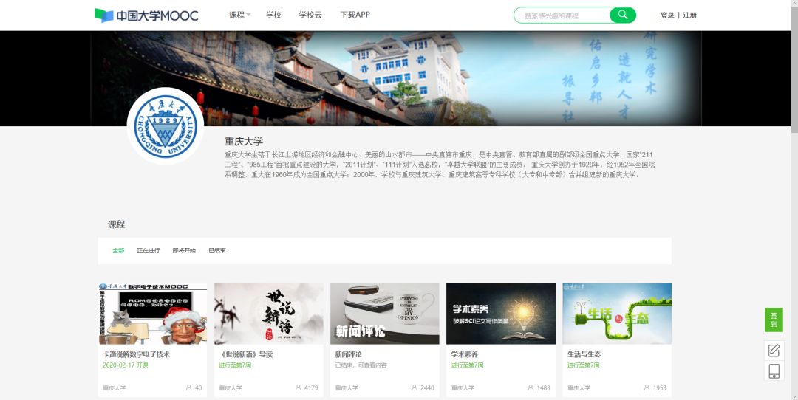Open the 世说新语 course thumbnail

269,314
